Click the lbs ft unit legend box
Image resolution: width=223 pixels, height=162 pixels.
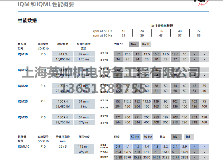pyautogui.click(x=146, y=44)
